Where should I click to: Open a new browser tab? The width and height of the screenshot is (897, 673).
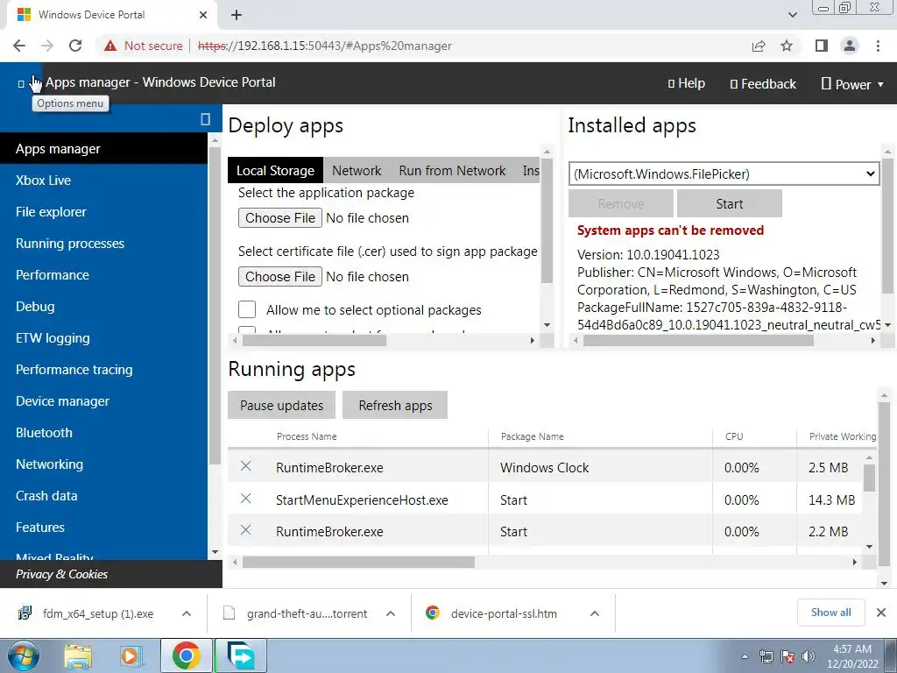pos(237,15)
